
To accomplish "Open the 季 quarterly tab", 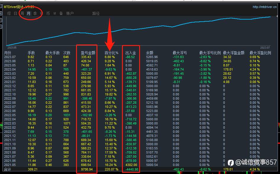I will click(x=35, y=13).
